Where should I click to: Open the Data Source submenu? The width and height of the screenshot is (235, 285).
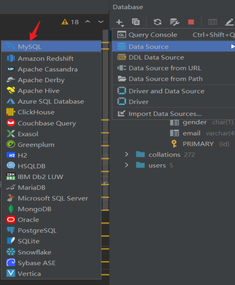[174, 47]
